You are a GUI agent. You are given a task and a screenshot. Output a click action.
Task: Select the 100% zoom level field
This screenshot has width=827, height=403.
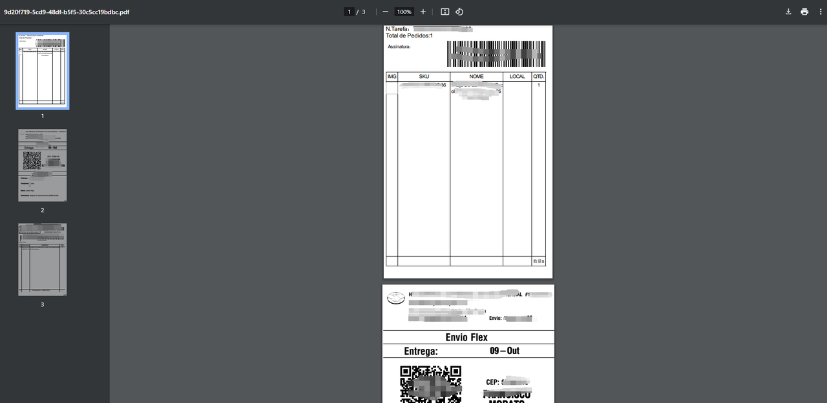[x=404, y=12]
